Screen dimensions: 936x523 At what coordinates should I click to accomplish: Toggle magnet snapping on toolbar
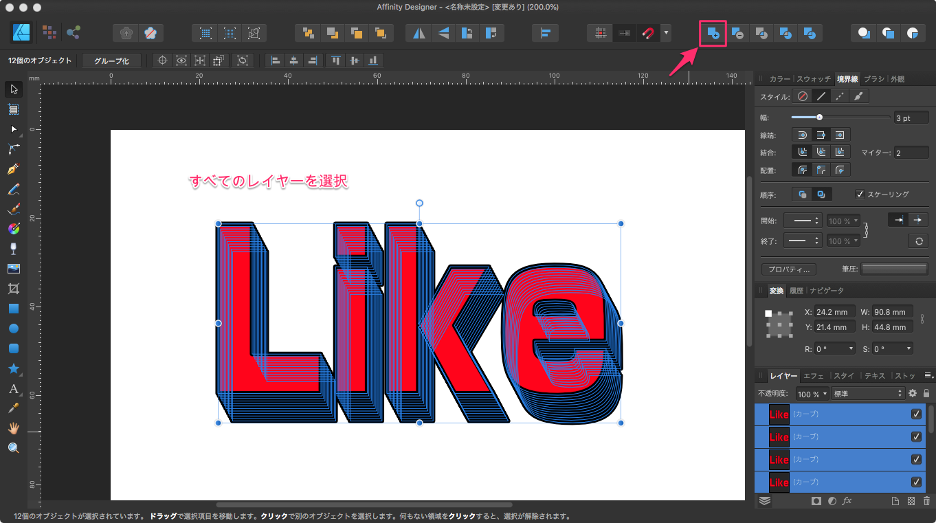[647, 32]
